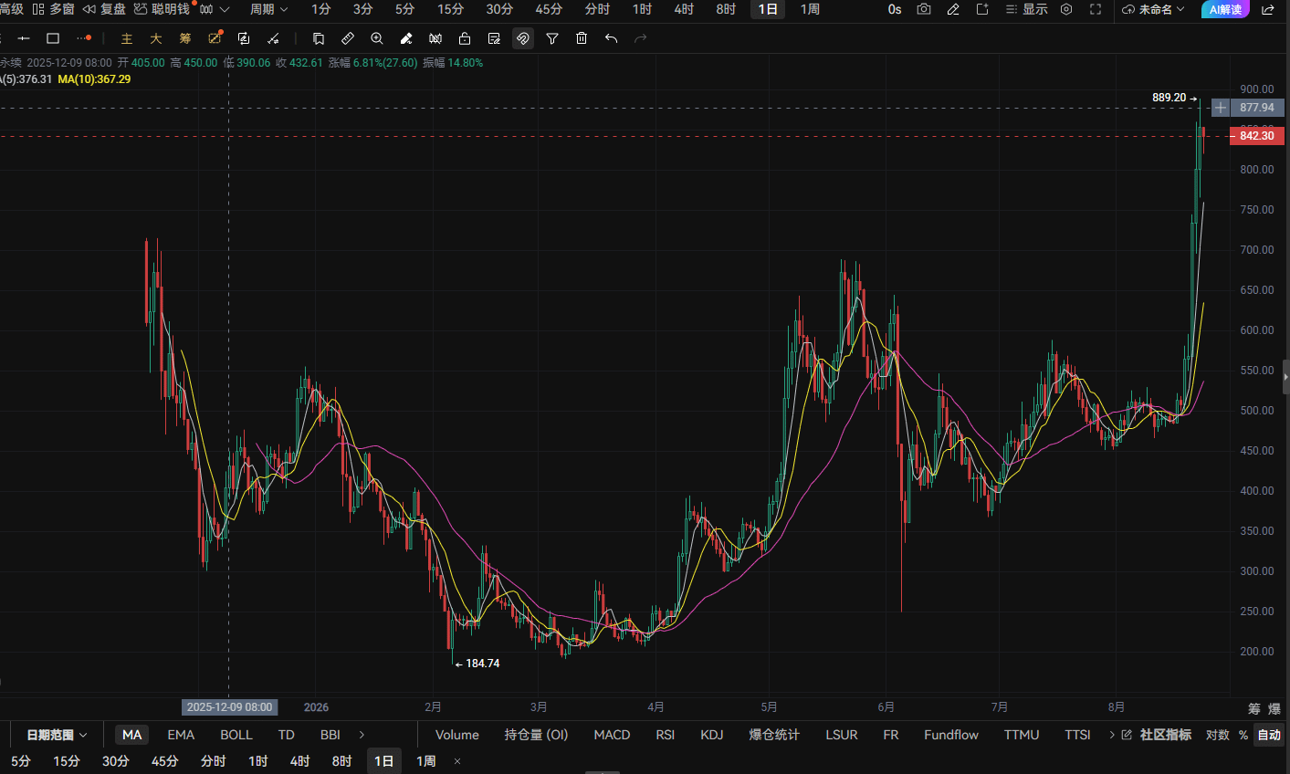Select the top 1日 daily timeframe
1290x774 pixels.
point(768,9)
